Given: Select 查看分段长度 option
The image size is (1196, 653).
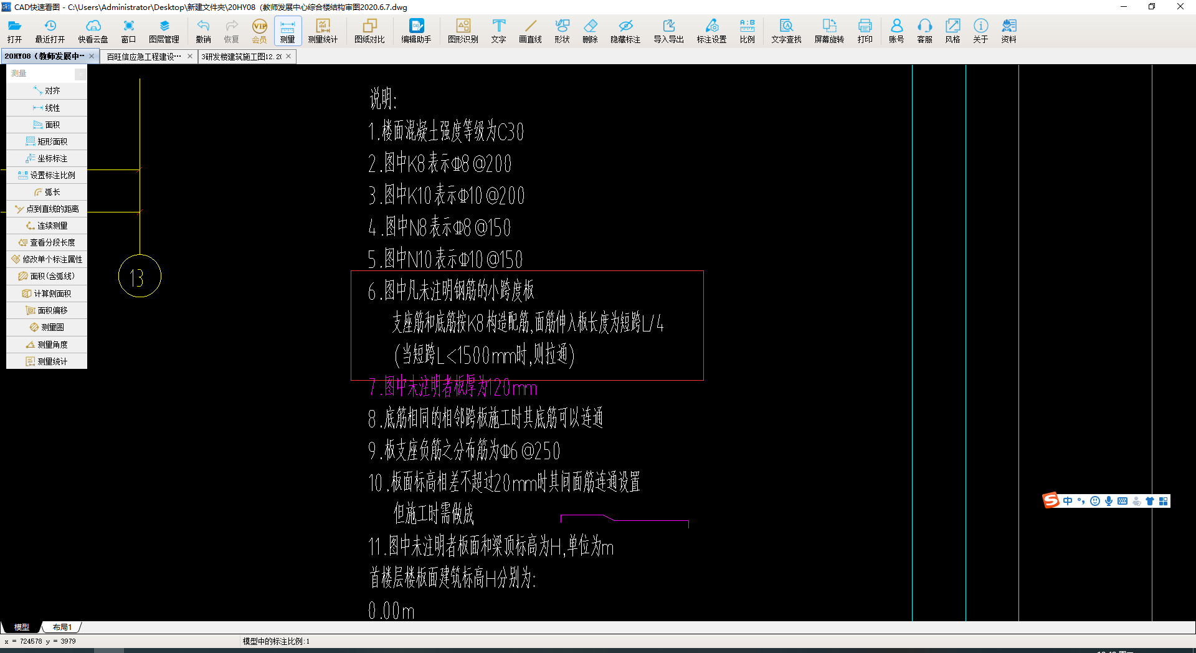Looking at the screenshot, I should (x=47, y=242).
